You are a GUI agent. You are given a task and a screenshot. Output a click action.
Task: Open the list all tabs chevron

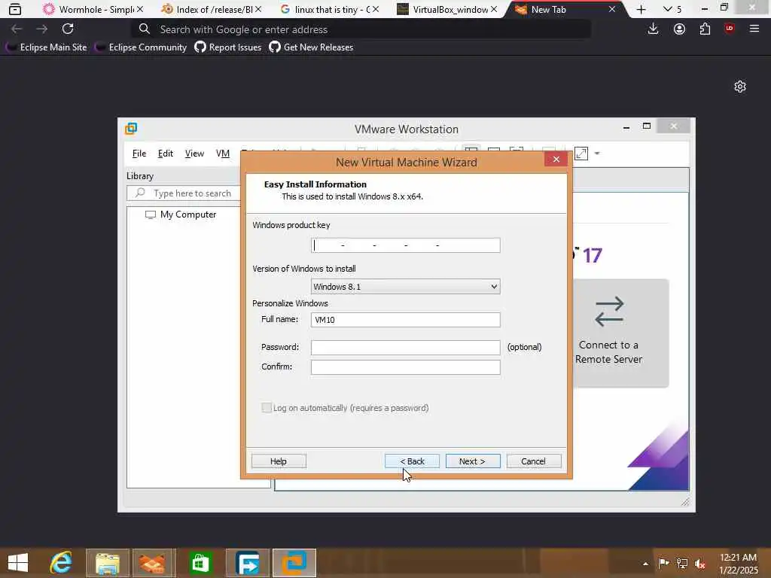click(x=667, y=9)
